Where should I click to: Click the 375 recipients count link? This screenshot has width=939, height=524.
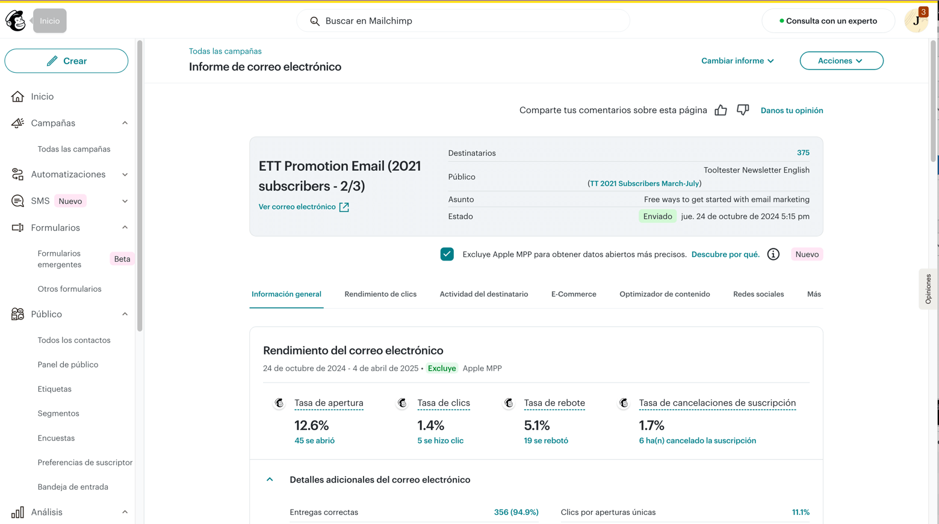point(803,153)
